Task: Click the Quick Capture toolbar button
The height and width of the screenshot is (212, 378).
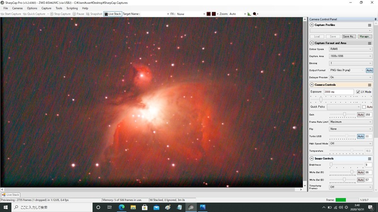Action: click(34, 14)
